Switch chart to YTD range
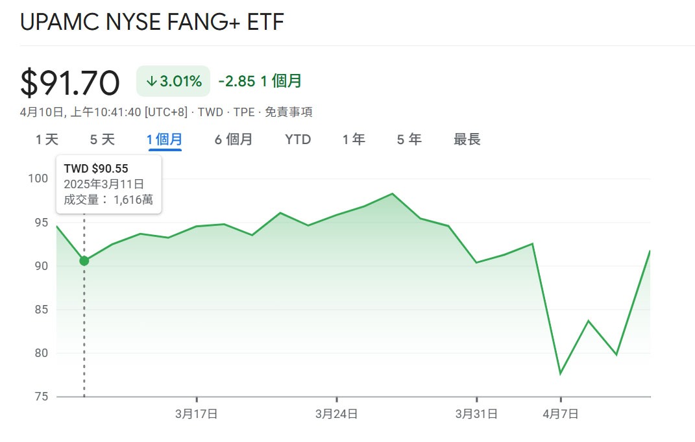This screenshot has width=695, height=442. click(x=298, y=140)
